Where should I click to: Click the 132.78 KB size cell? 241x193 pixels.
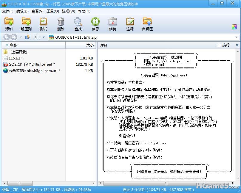click(x=84, y=65)
